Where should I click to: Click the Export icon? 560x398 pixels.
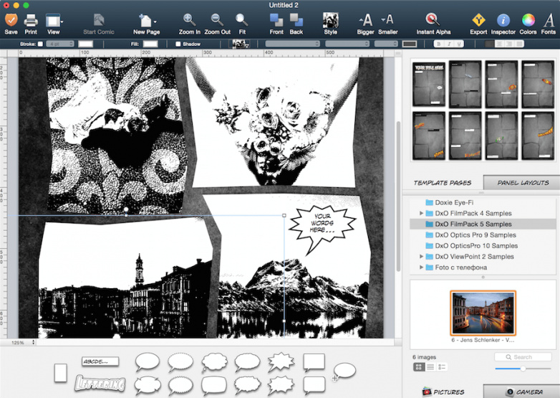coord(478,19)
